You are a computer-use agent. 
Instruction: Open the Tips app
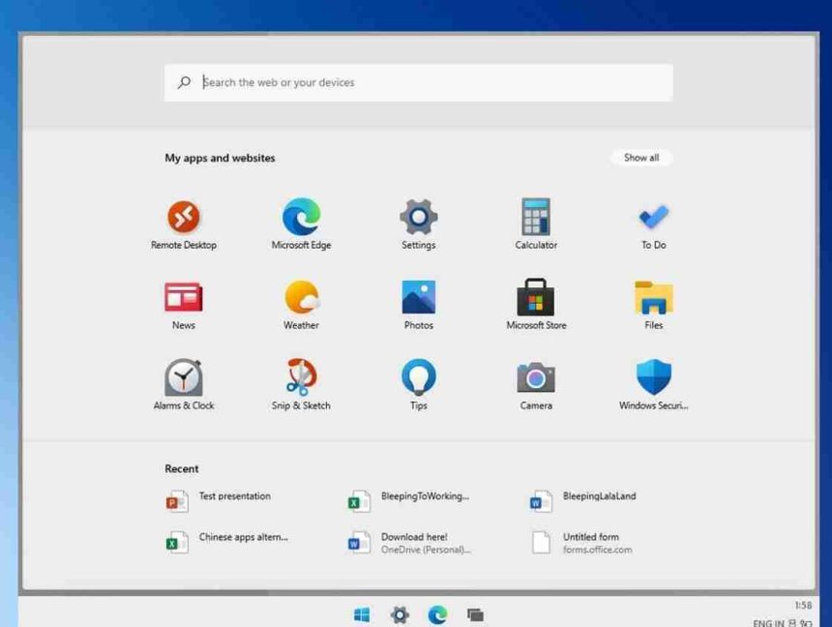pos(419,385)
